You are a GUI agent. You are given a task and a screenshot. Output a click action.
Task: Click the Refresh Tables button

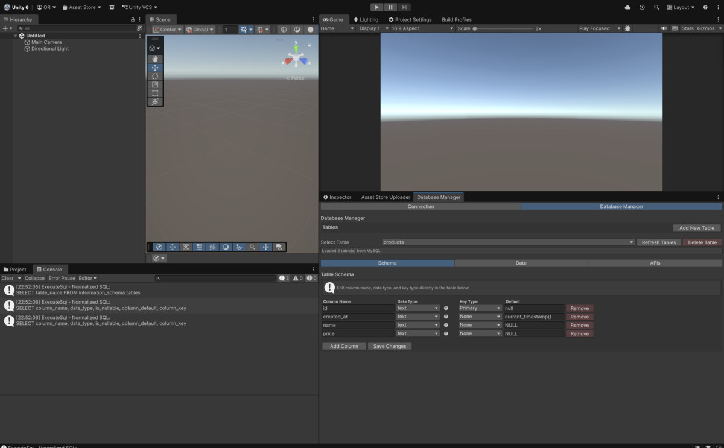(659, 242)
